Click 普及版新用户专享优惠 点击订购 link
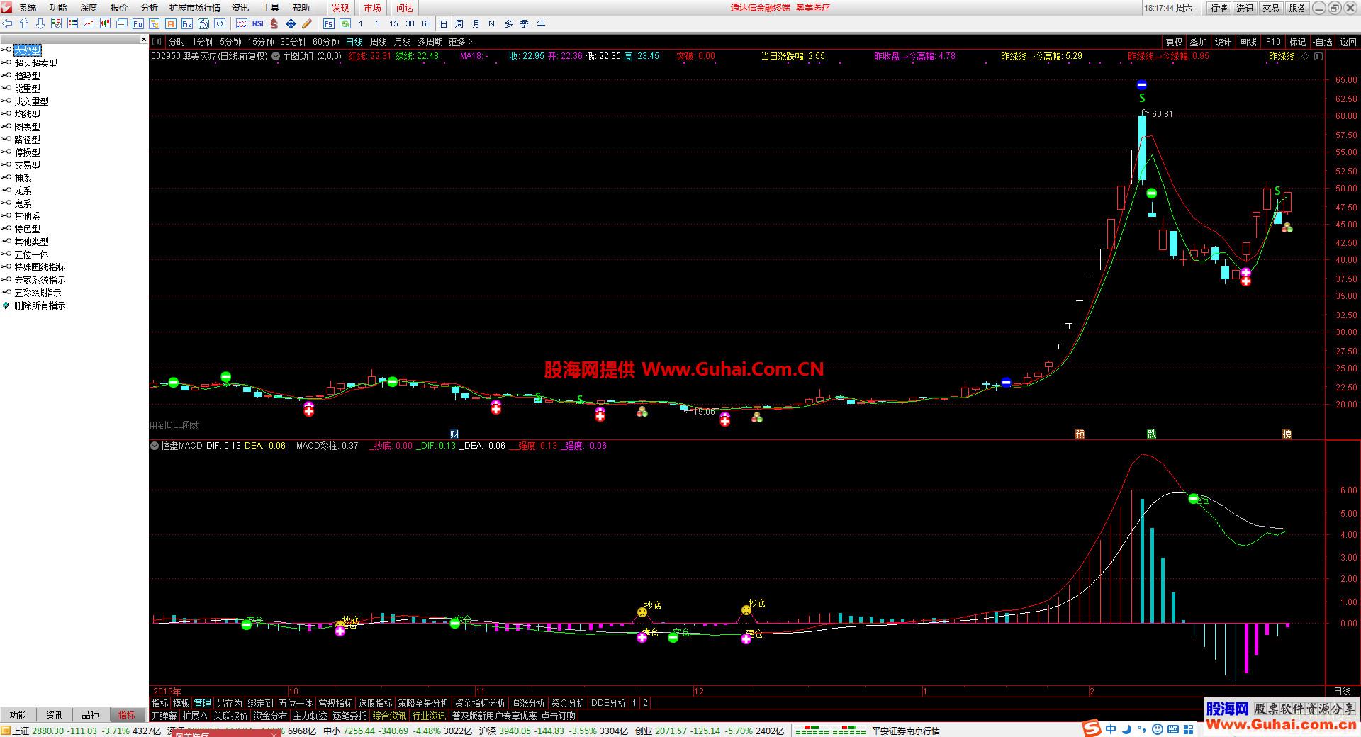1361x737 pixels. [513, 716]
